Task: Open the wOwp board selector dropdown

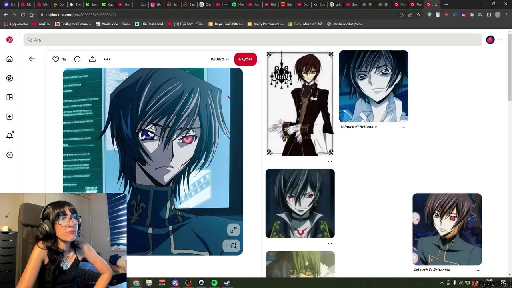Action: (220, 59)
